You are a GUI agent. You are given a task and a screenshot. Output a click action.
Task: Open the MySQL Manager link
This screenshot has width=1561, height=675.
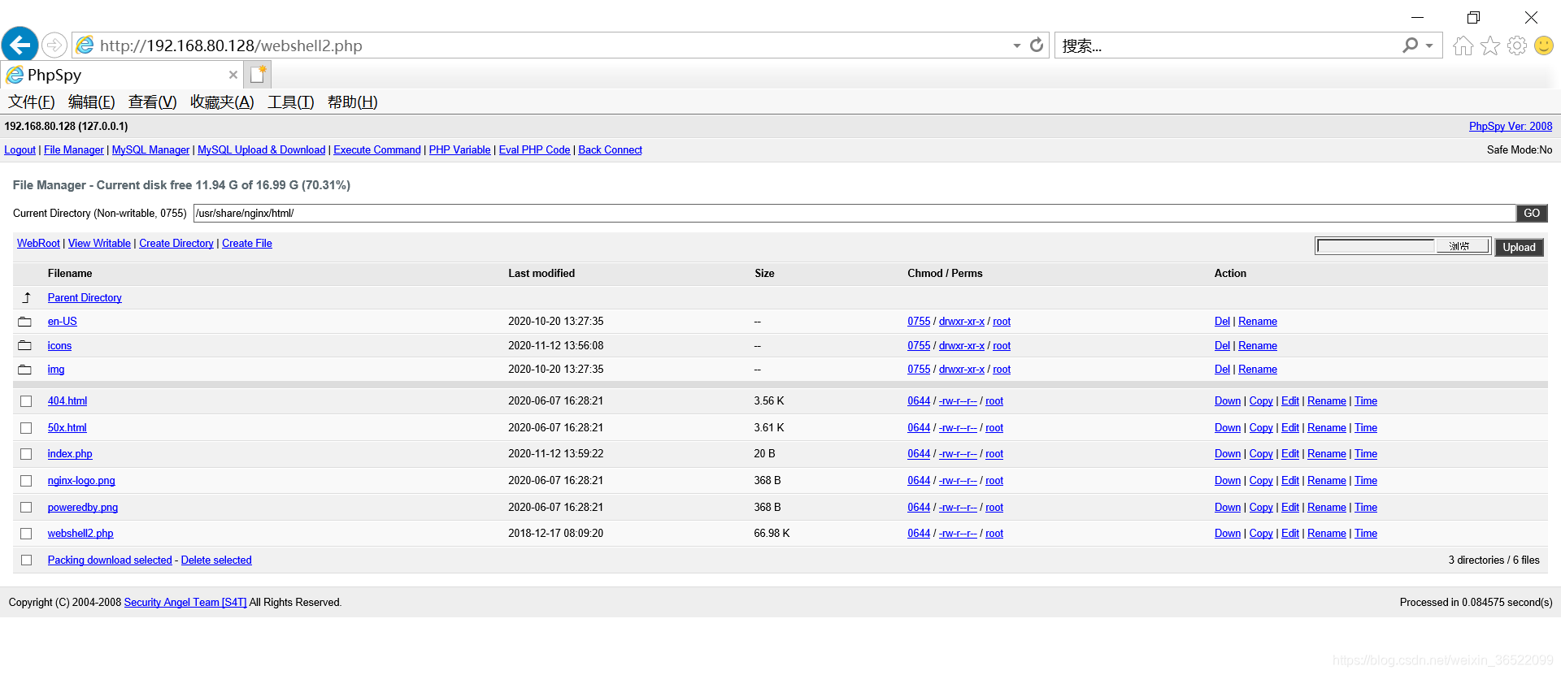click(x=150, y=150)
